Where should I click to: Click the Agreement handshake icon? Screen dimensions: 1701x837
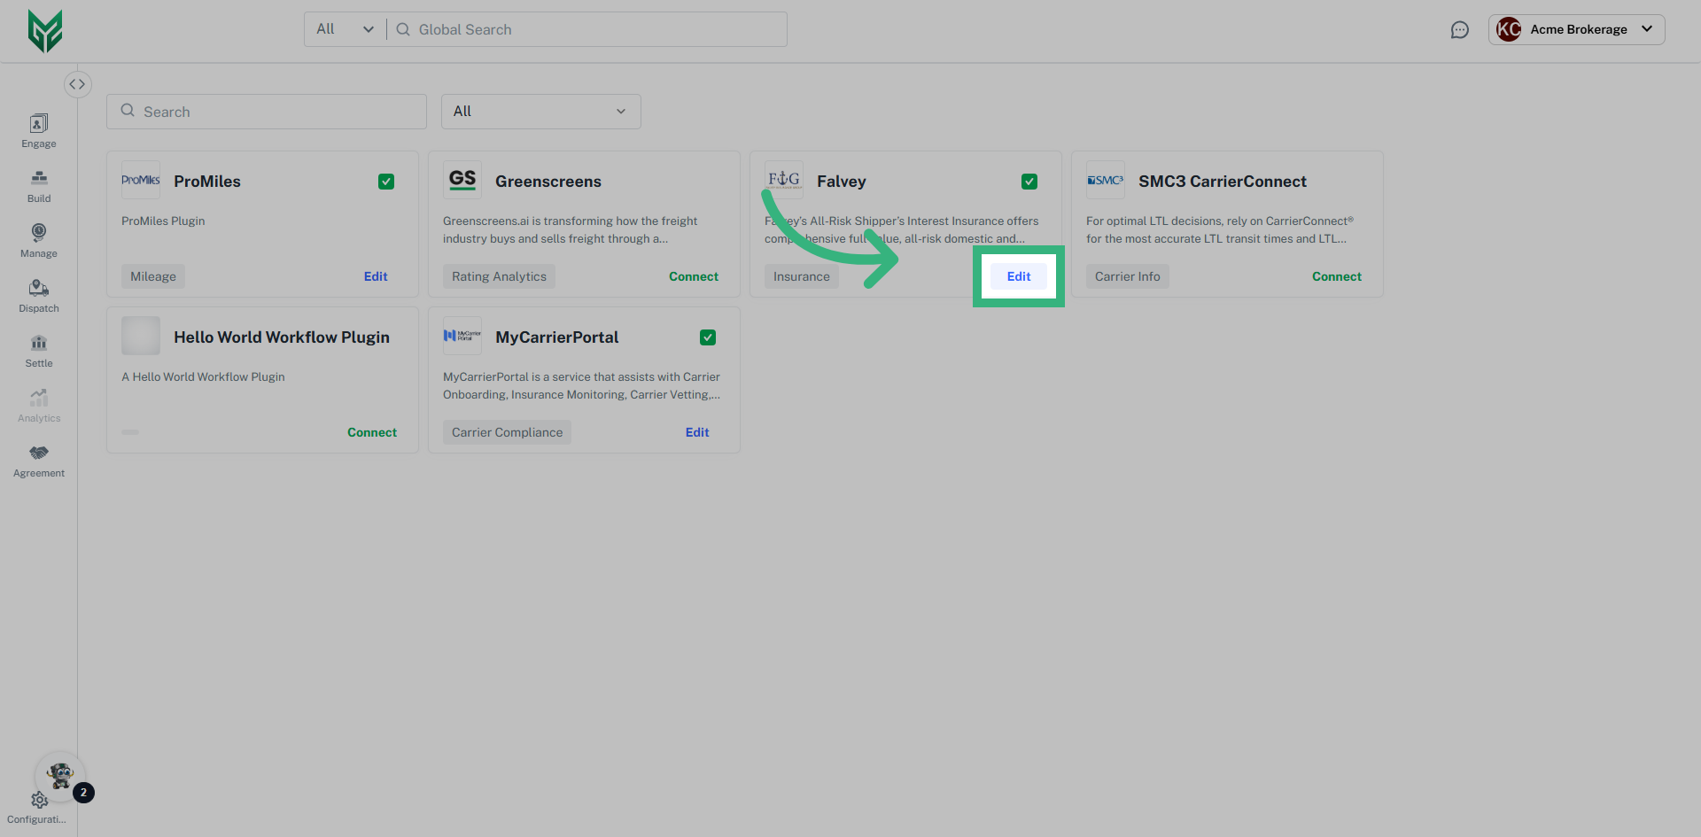(x=38, y=460)
